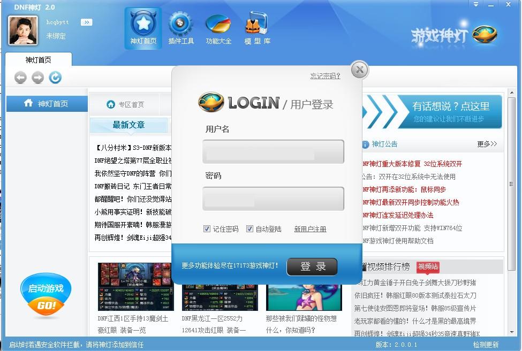The width and height of the screenshot is (522, 351).
Task: Open NF游戏神灯使用帮助文档
Action: (x=398, y=241)
